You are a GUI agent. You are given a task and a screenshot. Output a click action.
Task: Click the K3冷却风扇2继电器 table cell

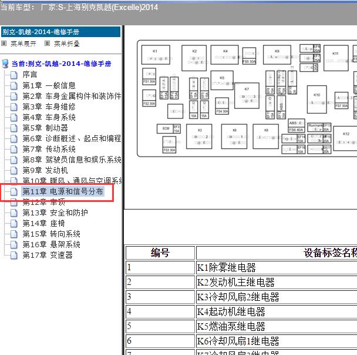click(277, 297)
